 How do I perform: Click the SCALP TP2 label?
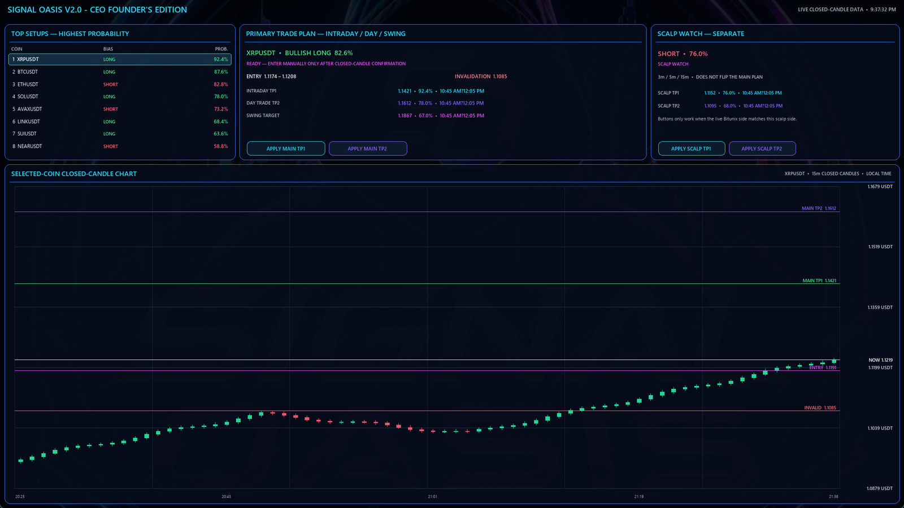(x=668, y=106)
